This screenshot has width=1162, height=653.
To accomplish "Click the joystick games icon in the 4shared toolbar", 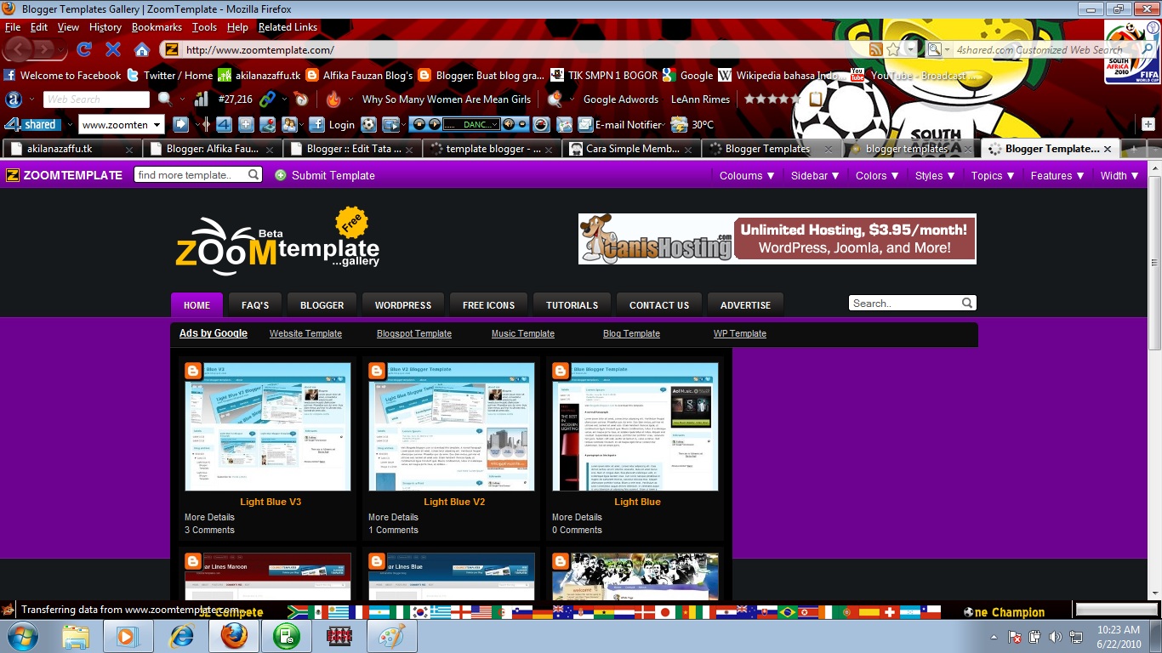I will [x=267, y=125].
